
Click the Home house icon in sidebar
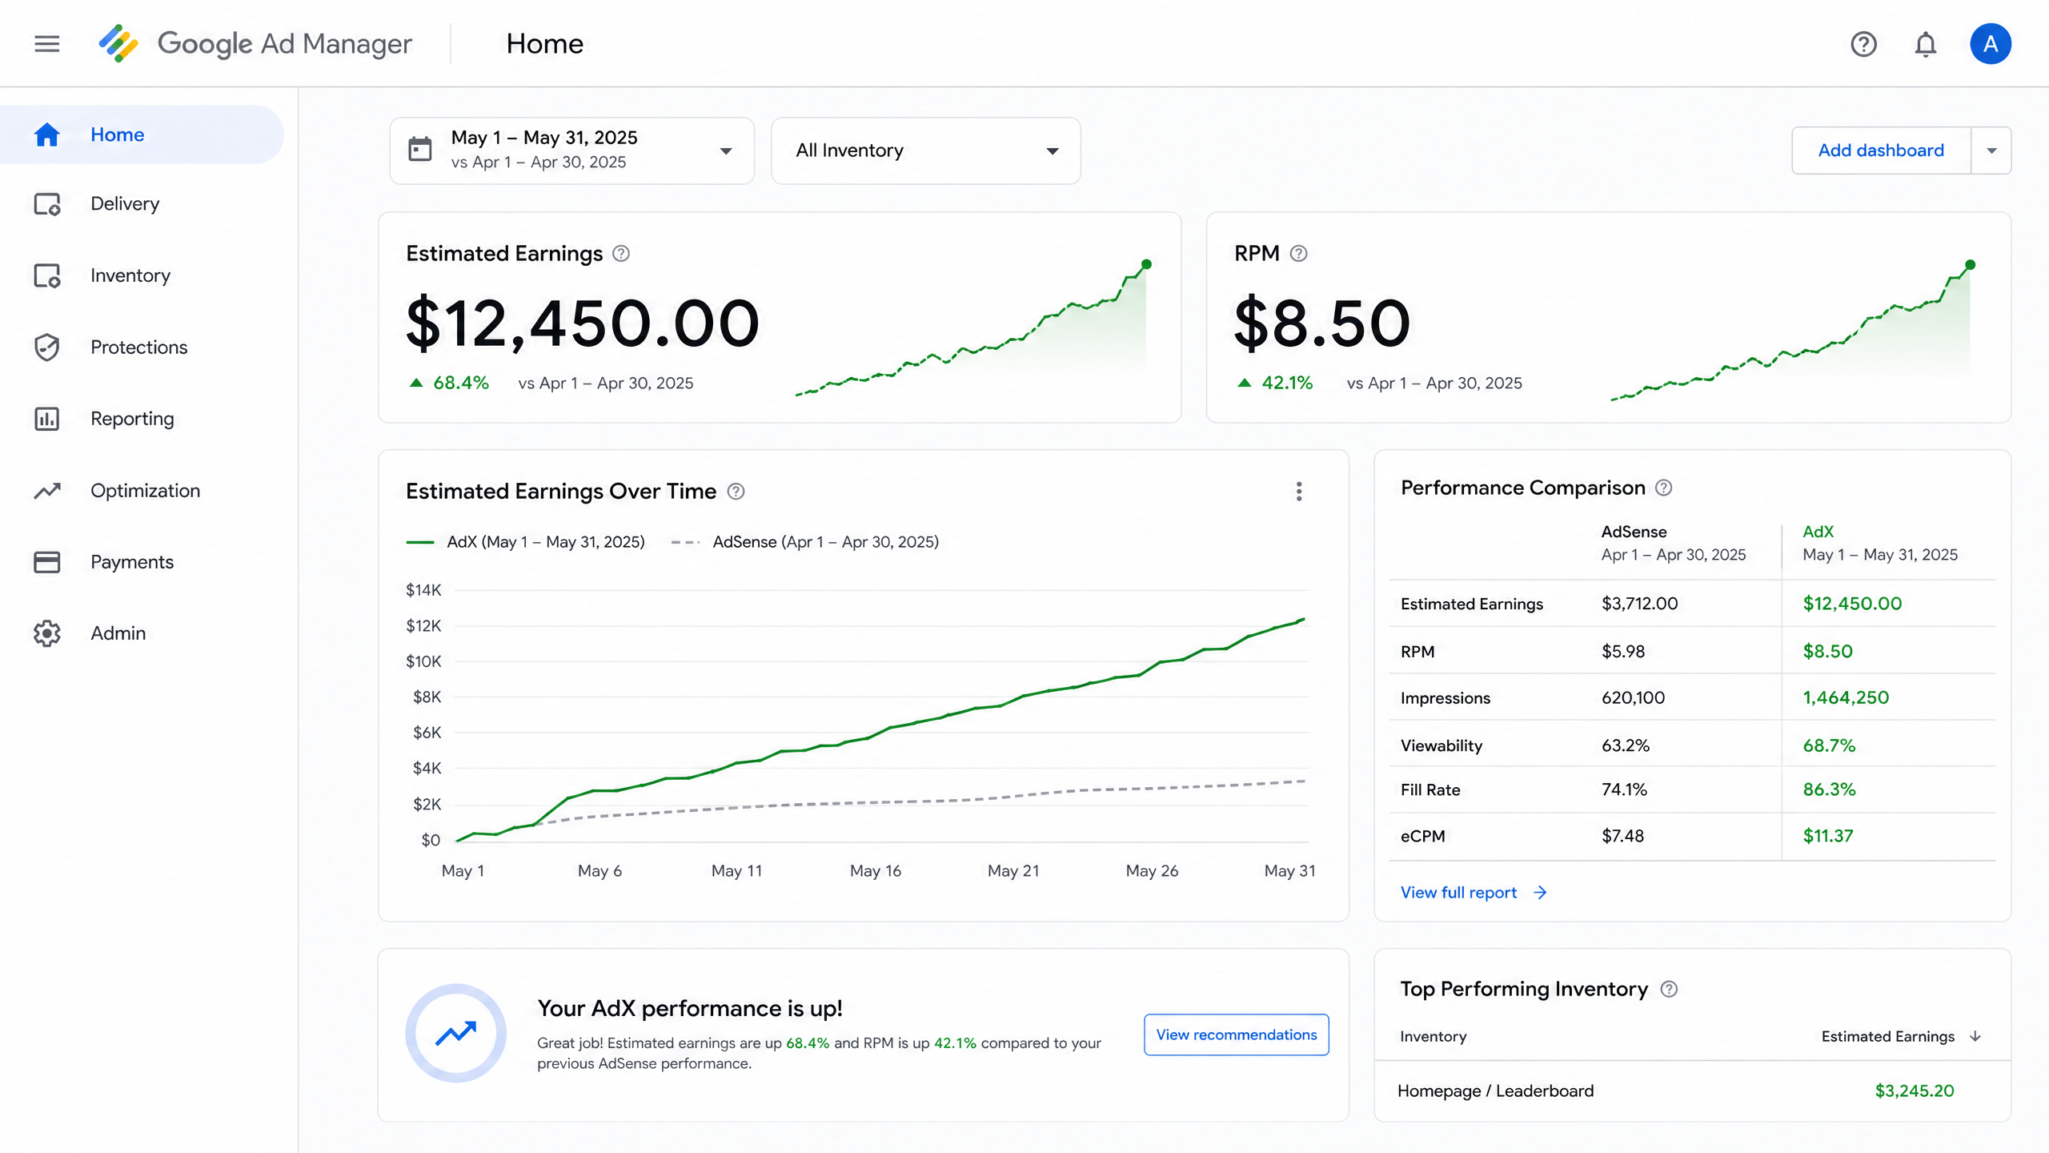(x=47, y=135)
